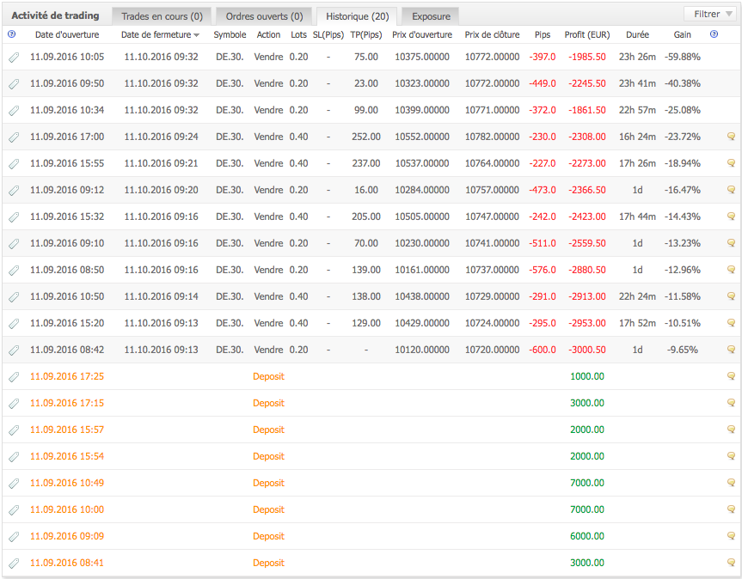Screen dimensions: 742x579
Task: Click comment bubble on the 6000.00 deposit row
Action: 731,536
